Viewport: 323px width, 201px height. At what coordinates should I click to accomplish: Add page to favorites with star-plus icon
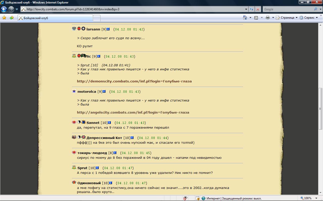[12, 18]
